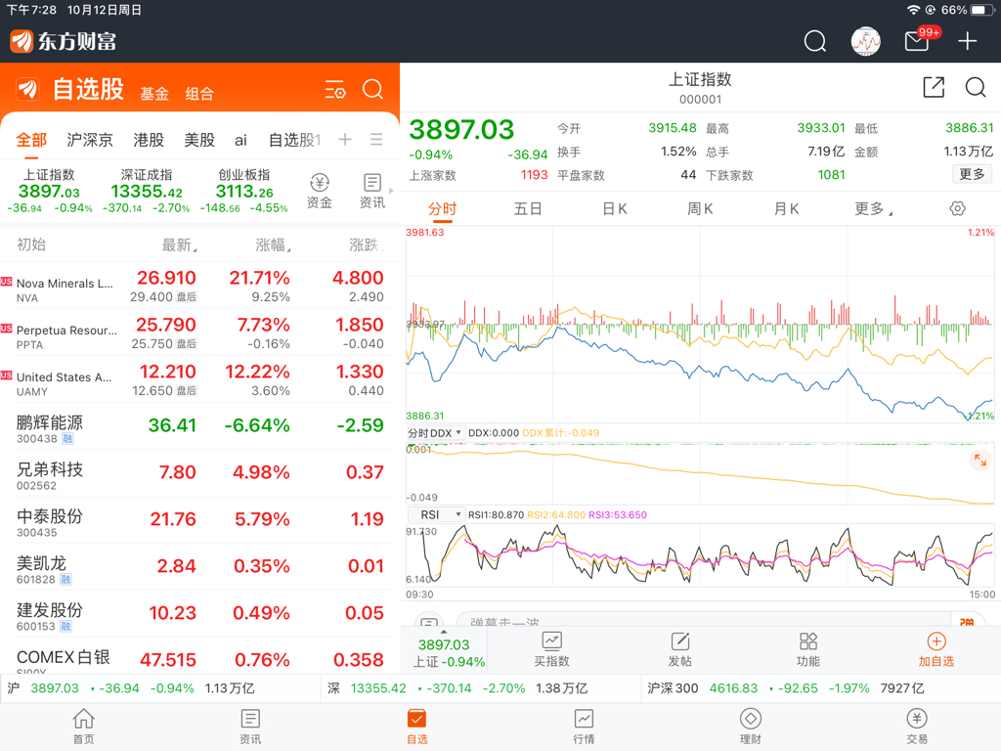This screenshot has height=751, width=1001.
Task: Show the 五日 chart
Action: pos(527,209)
